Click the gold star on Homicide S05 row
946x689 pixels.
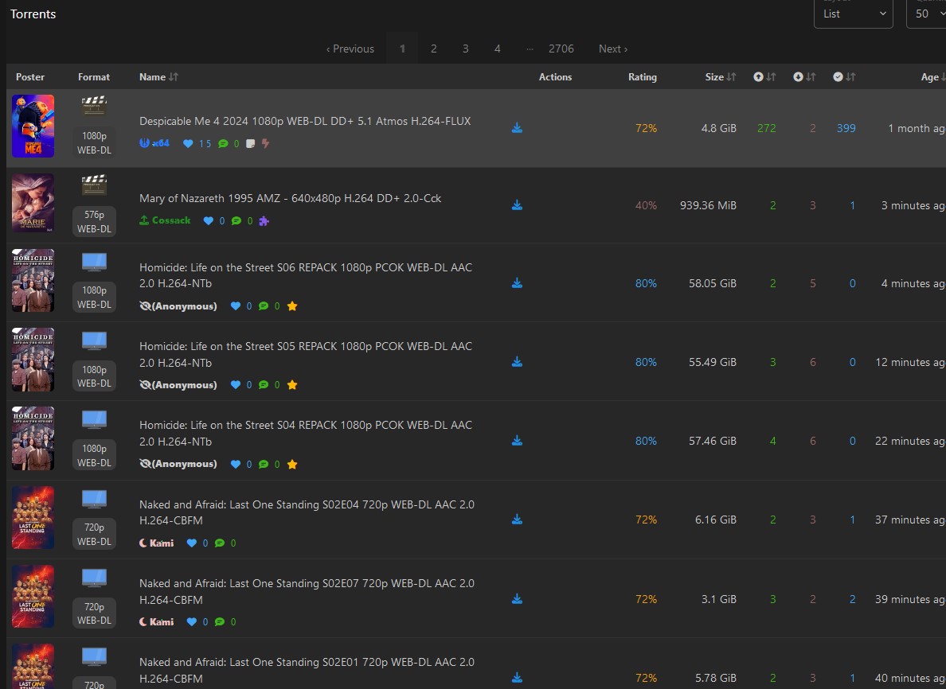(292, 385)
